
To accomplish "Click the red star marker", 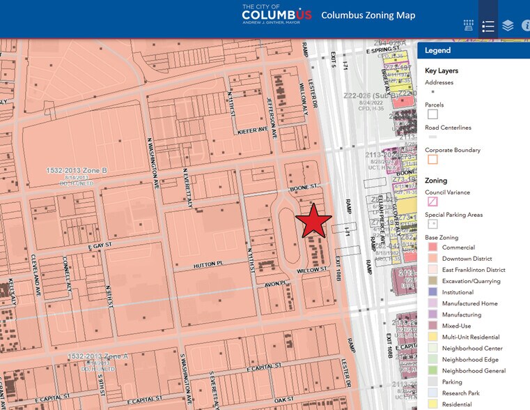I will (313, 222).
